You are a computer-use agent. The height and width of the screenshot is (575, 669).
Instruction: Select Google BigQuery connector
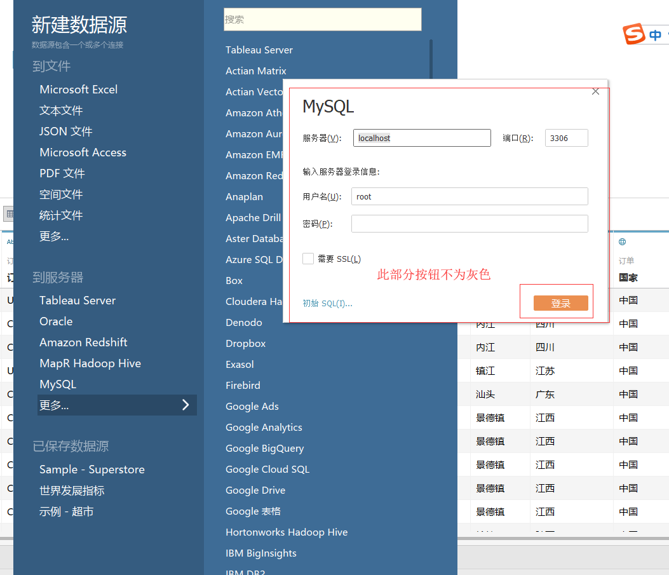point(264,449)
